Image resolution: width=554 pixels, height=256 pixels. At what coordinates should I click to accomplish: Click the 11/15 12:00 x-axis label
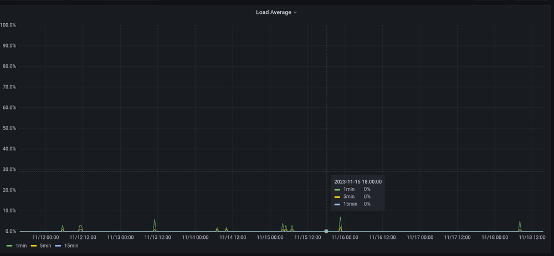pyautogui.click(x=307, y=238)
